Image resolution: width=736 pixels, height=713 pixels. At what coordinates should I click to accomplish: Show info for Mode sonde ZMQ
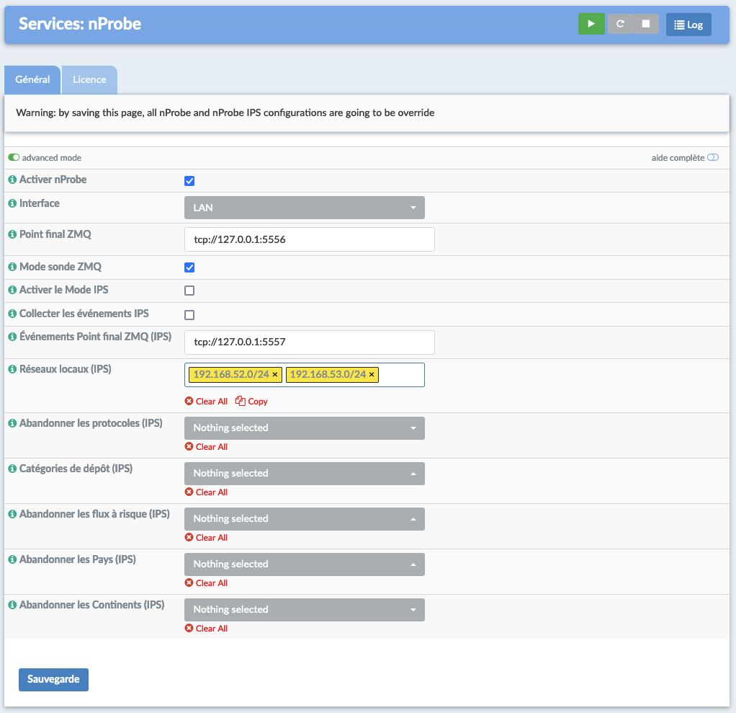click(x=13, y=267)
